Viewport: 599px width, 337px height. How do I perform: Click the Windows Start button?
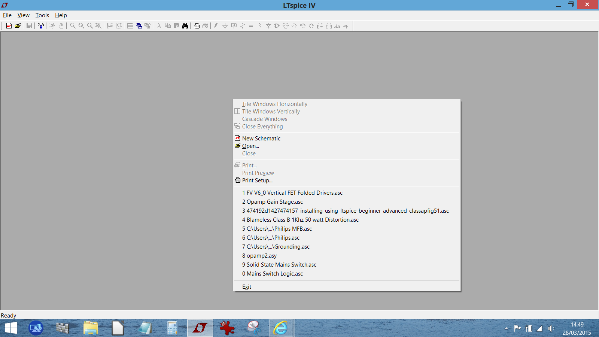[11, 328]
